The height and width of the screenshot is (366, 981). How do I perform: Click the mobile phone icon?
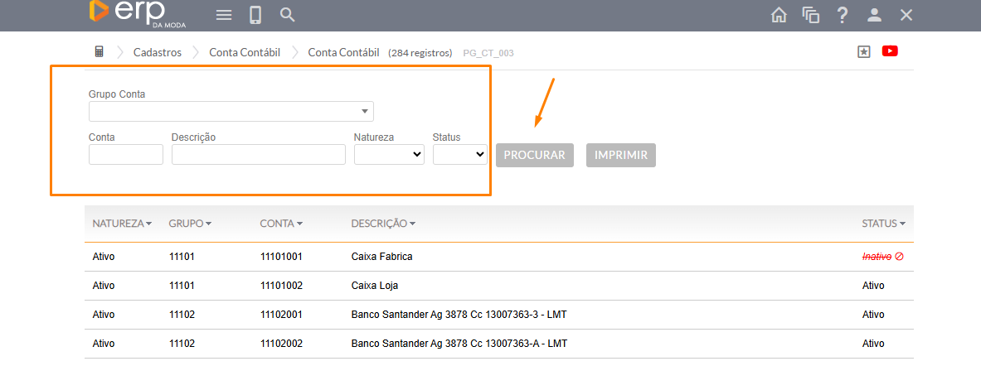point(255,15)
